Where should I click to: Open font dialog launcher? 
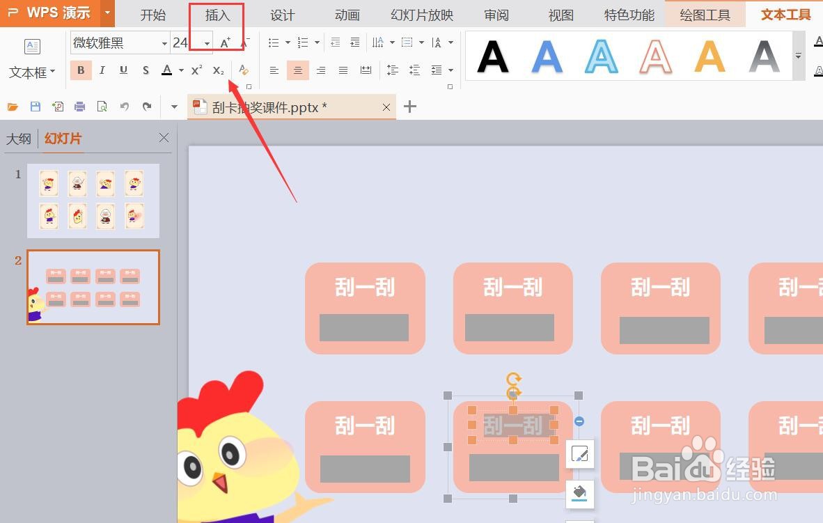tap(249, 86)
